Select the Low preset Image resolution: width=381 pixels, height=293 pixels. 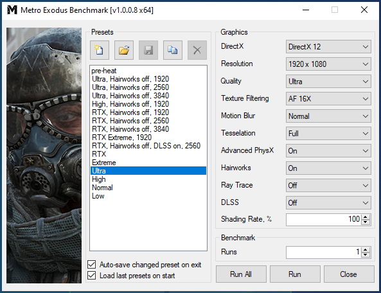148,196
